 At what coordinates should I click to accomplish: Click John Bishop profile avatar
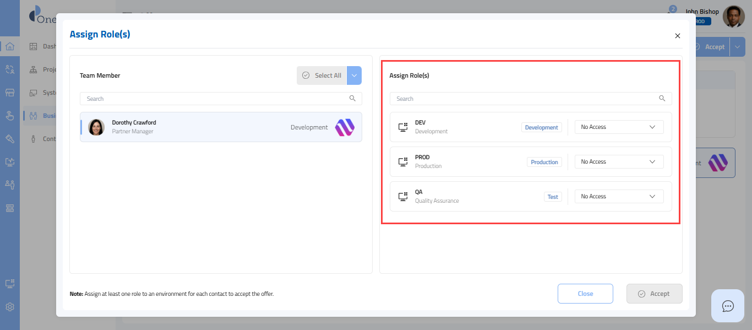tap(733, 17)
